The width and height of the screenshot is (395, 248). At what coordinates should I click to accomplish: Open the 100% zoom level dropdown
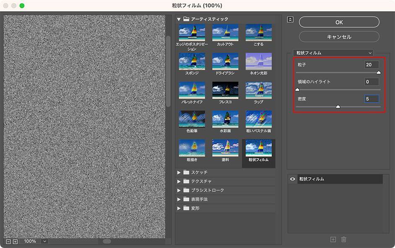44,241
